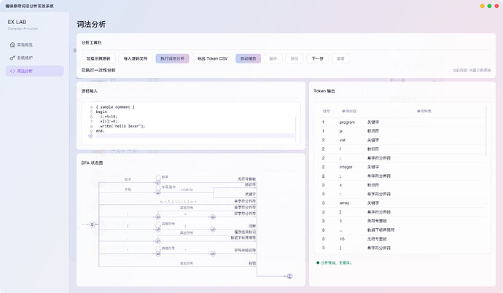This screenshot has height=293, width=503.
Task: Click the 分析完成 status message
Action: (336, 262)
